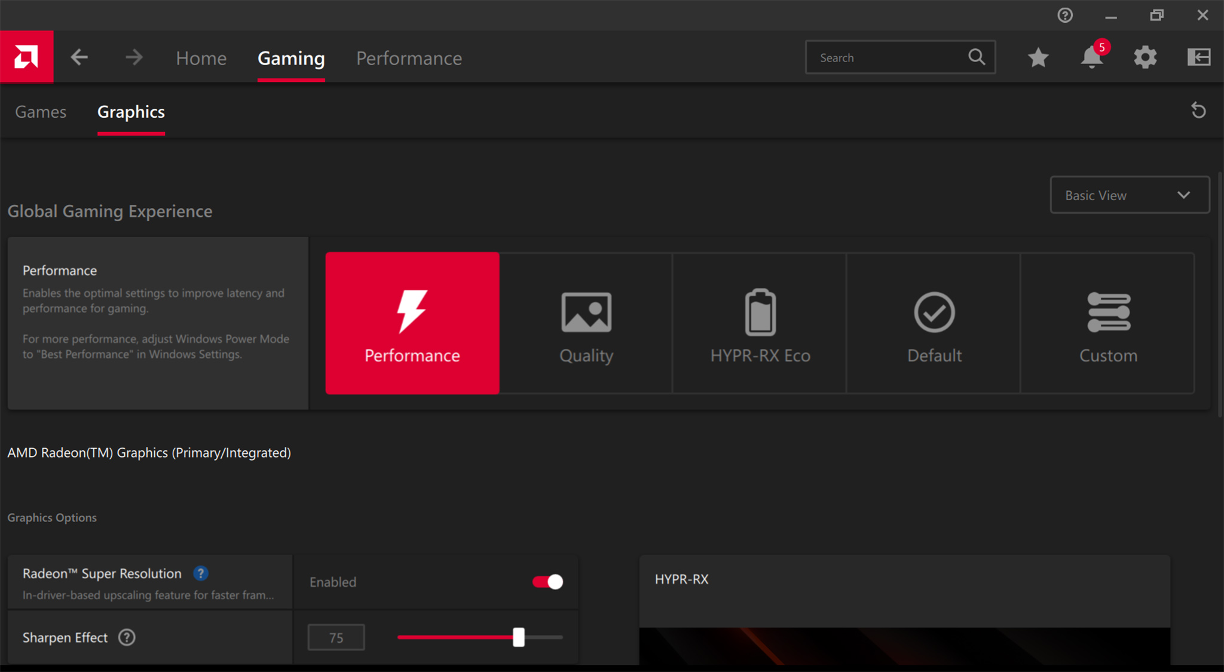Choose the Default profile button
This screenshot has width=1224, height=672.
coord(934,323)
